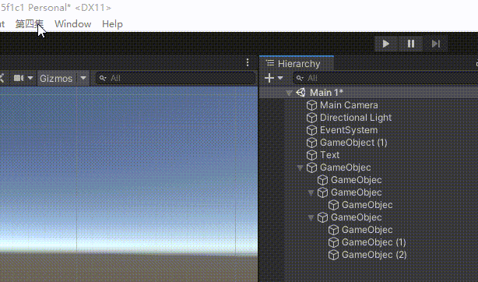Screen dimensions: 478x282
Task: Open the Scene camera dropdown arrow
Action: [30, 78]
